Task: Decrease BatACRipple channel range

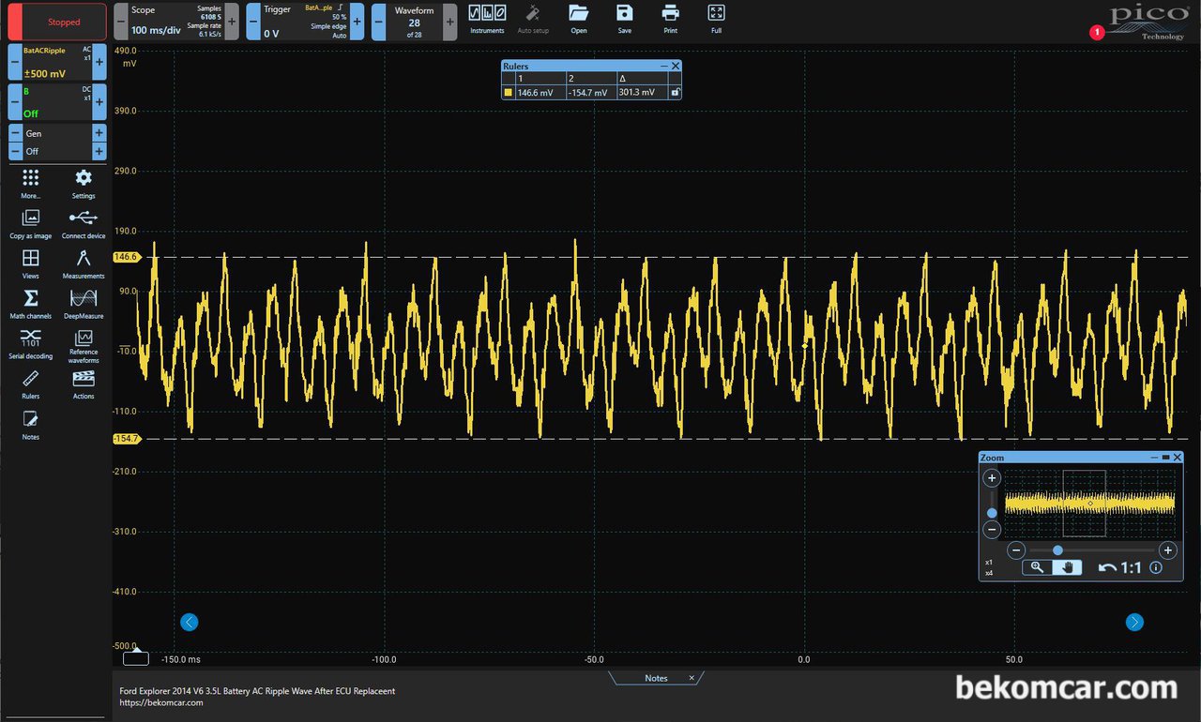Action: pyautogui.click(x=15, y=62)
